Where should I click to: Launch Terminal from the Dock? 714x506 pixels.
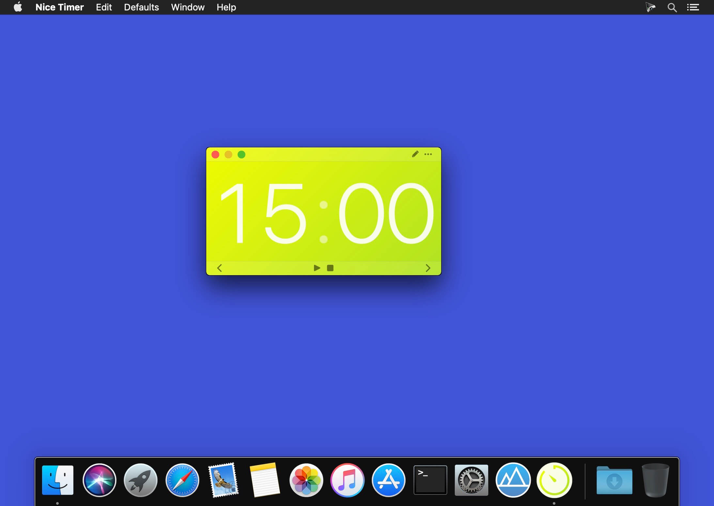pyautogui.click(x=430, y=480)
